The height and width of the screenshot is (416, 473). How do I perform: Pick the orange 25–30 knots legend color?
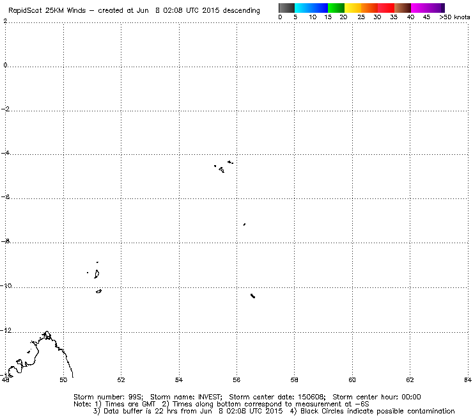coord(369,8)
